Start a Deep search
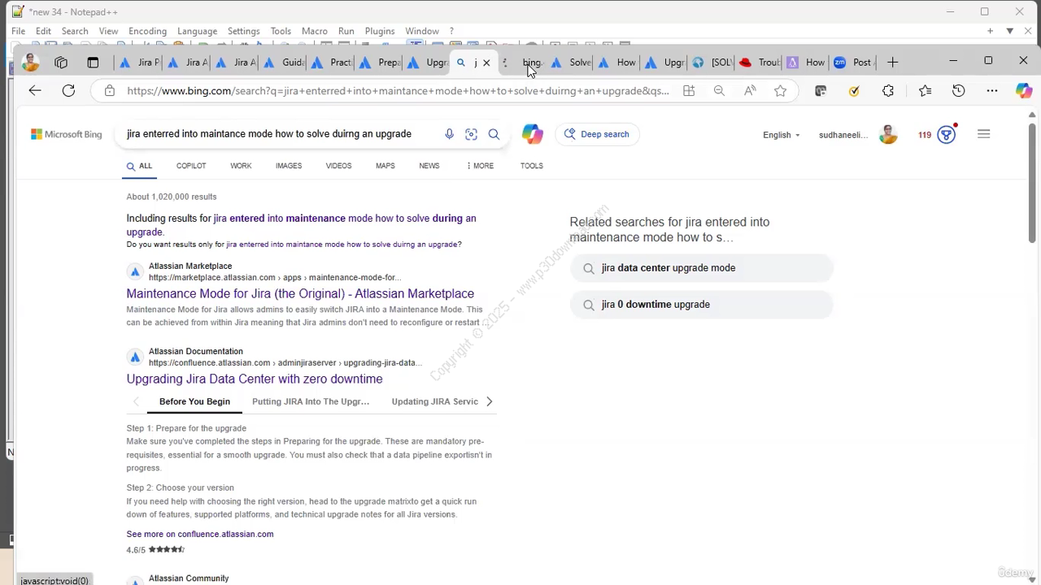Viewport: 1041px width, 585px height. (x=597, y=134)
